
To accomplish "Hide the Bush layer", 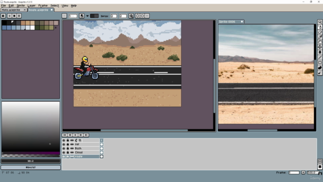I will point(64,148).
